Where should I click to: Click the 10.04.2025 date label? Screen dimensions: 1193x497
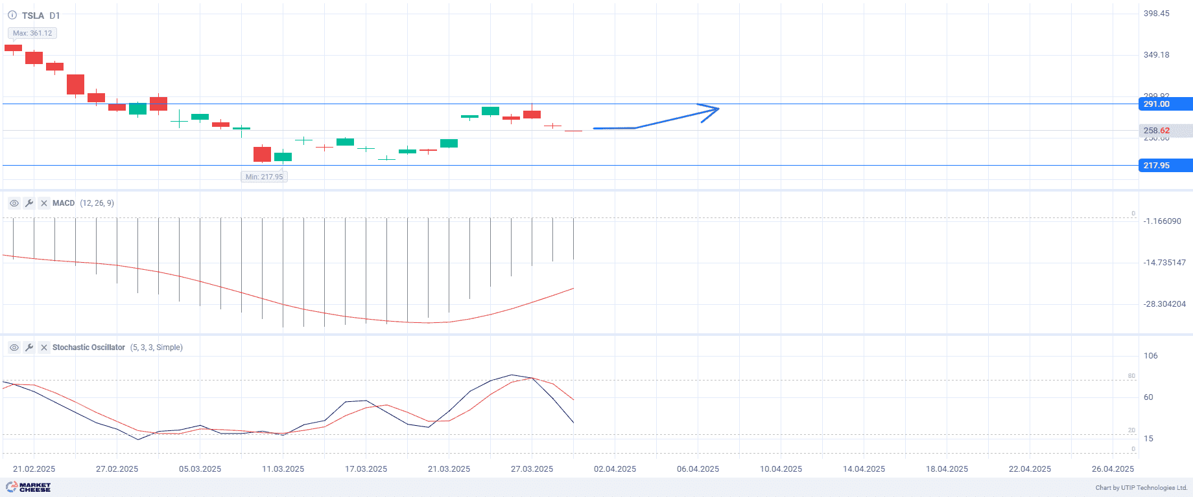[781, 469]
